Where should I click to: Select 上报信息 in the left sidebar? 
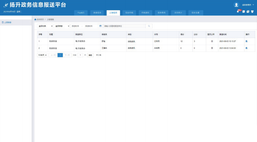coord(8,22)
